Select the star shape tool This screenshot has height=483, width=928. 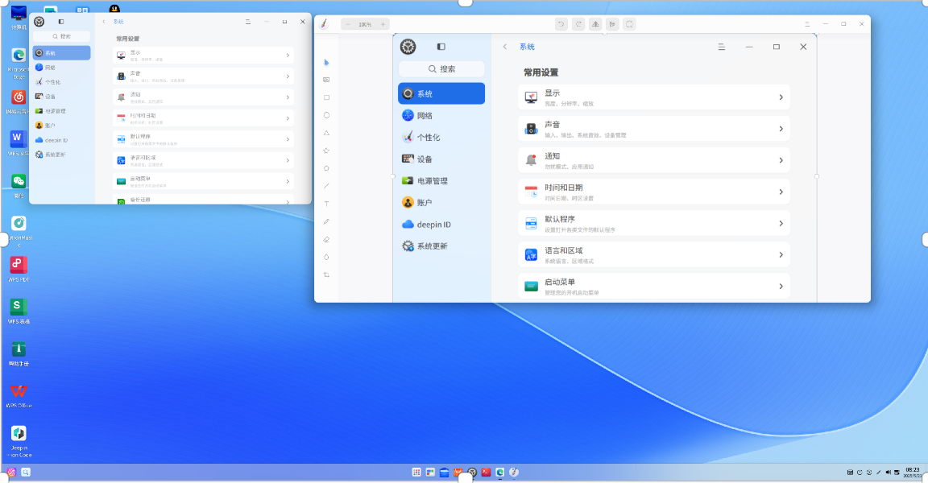[326, 151]
